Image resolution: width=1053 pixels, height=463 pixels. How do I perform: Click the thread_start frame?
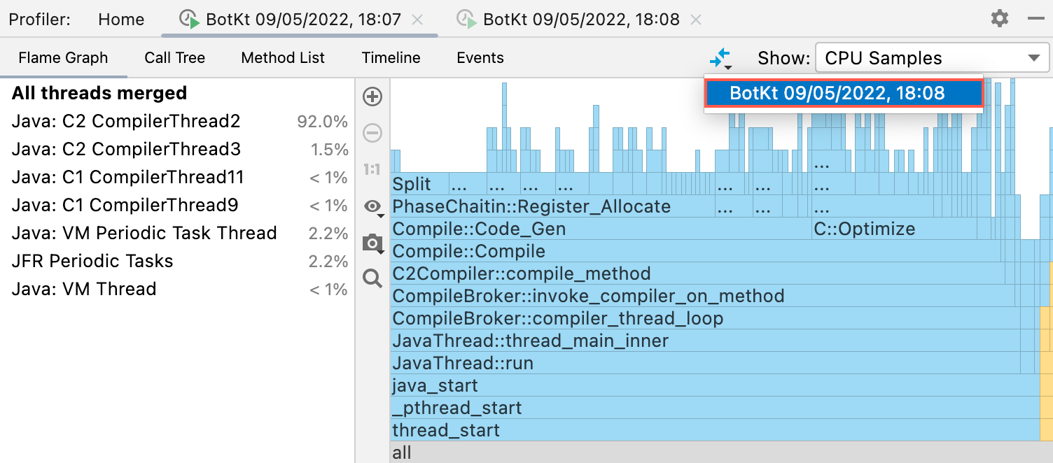715,431
